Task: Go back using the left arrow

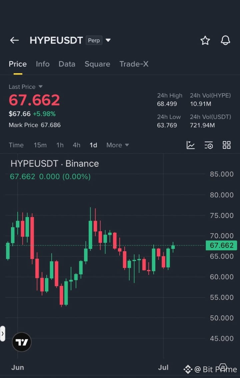Action: click(14, 40)
